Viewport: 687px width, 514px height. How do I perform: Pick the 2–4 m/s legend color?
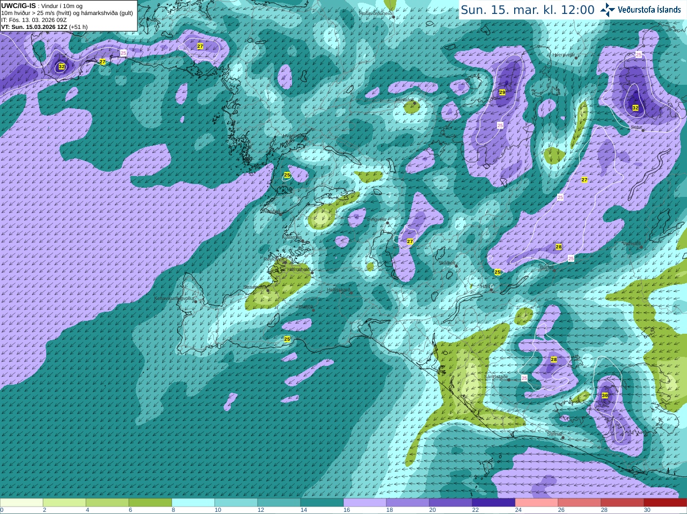point(64,503)
